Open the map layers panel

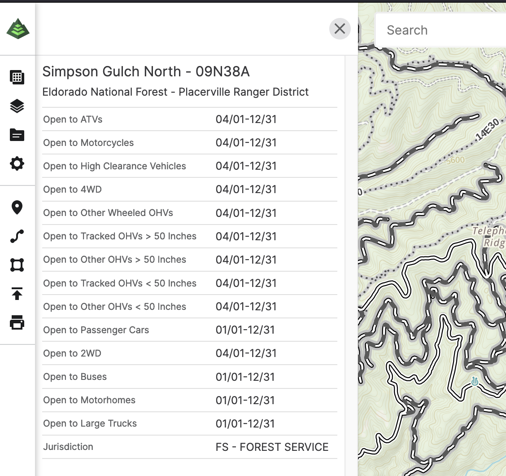click(x=17, y=106)
